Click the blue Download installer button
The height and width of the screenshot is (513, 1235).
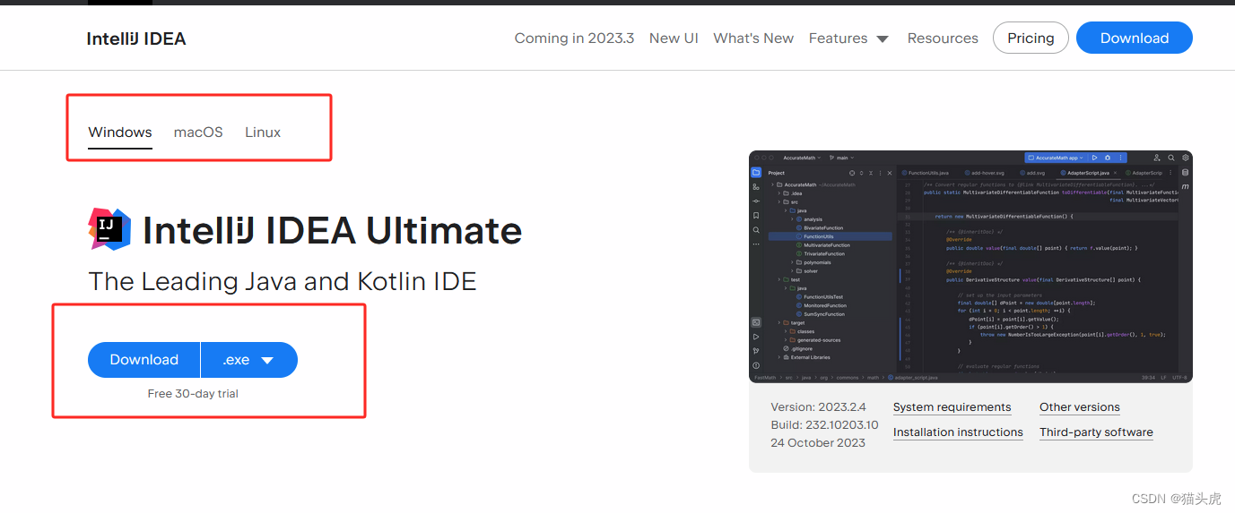click(144, 360)
